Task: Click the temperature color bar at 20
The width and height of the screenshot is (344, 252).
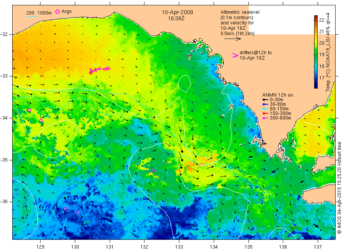Action: pos(316,43)
